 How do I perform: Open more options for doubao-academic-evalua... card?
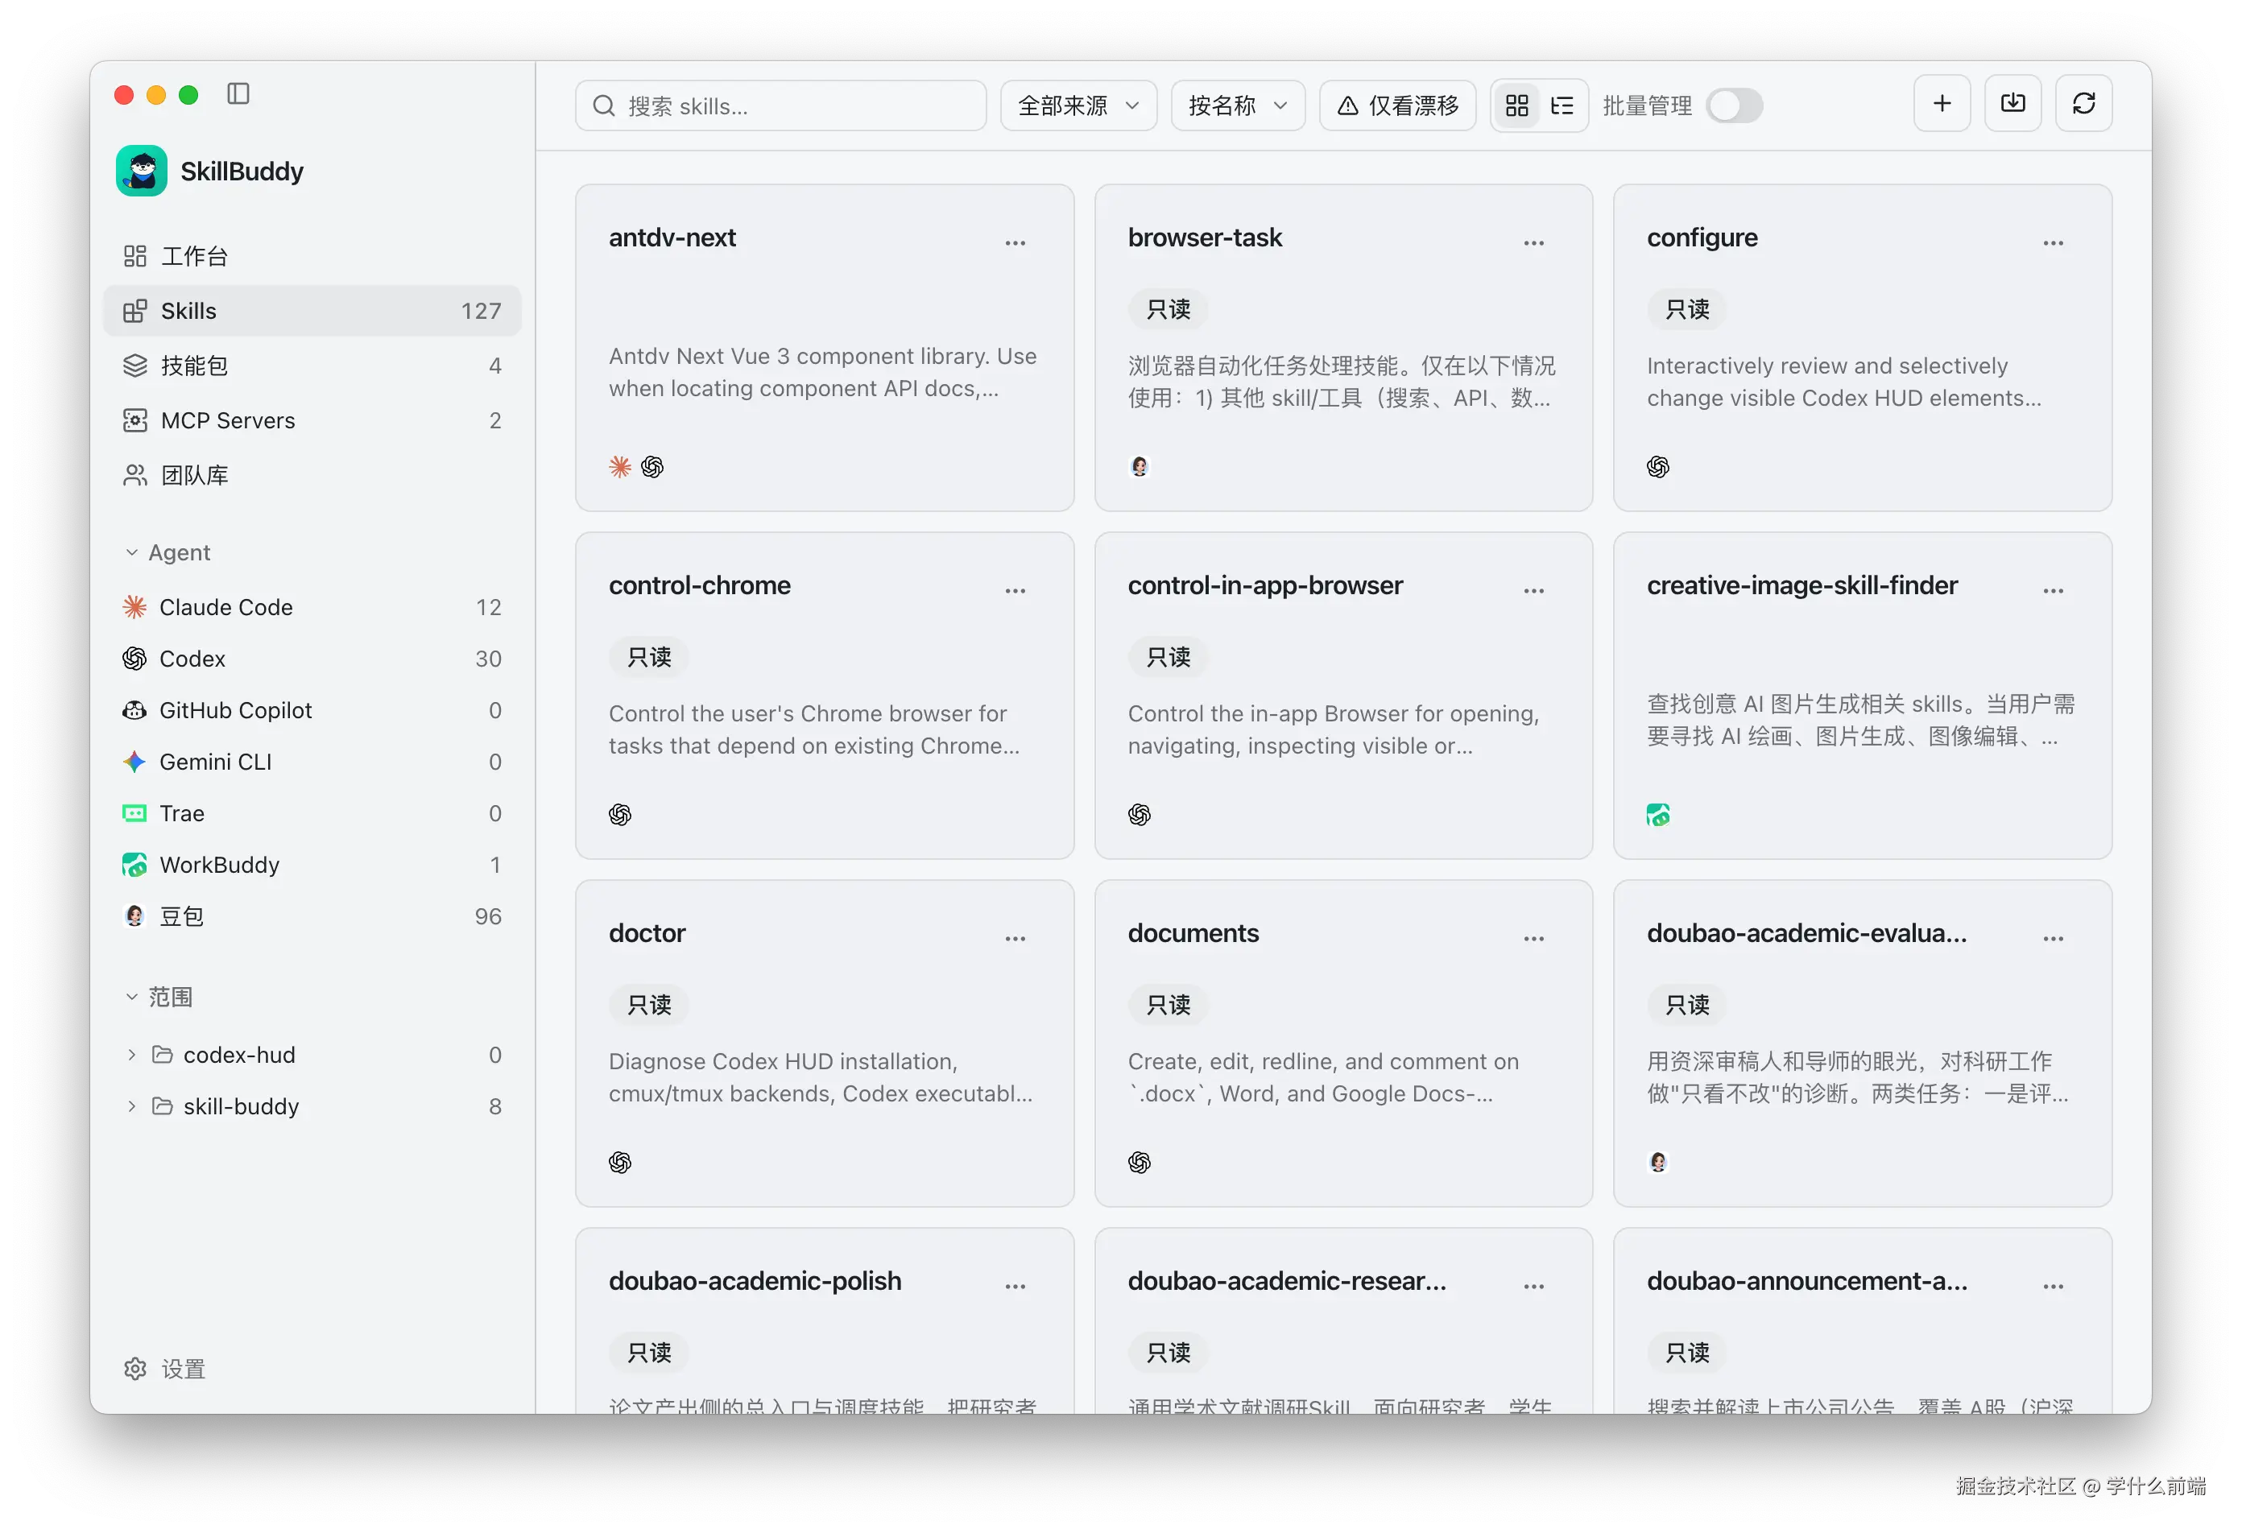(x=2053, y=939)
